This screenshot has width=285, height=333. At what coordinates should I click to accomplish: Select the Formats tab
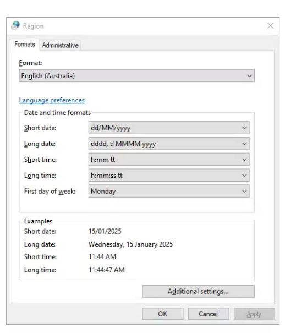[x=25, y=45]
